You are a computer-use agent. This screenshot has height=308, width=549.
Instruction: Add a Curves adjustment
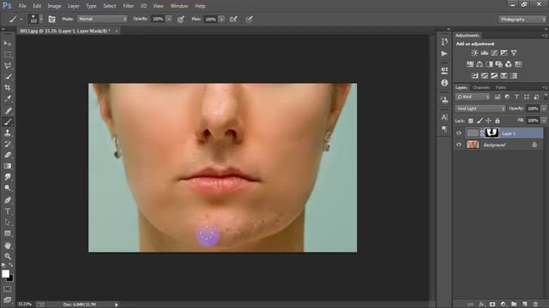(x=494, y=53)
